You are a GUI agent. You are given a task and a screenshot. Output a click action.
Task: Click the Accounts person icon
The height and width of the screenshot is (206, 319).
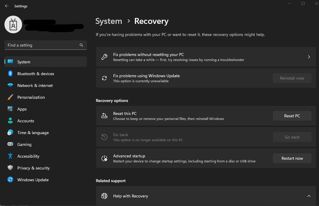click(10, 121)
